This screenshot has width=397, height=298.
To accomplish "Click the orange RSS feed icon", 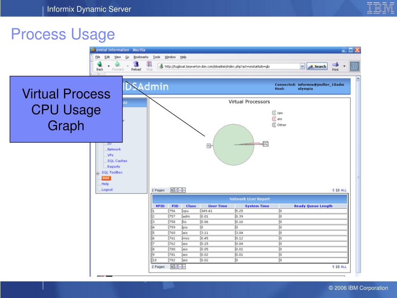I will [x=106, y=178].
